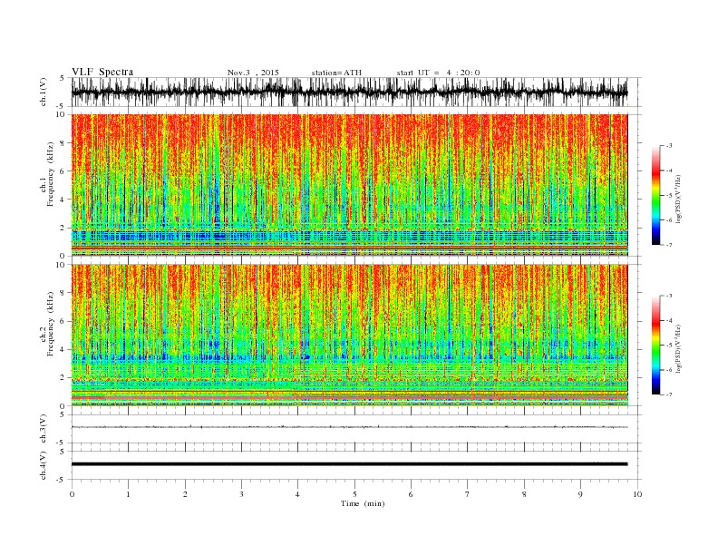718x555 pixels.
Task: Click the 'start UT = 4 :20: 0' text
Action: point(438,73)
